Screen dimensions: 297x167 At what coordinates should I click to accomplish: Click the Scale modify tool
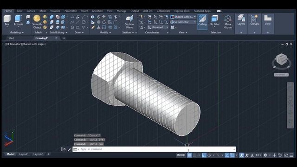(x=104, y=27)
